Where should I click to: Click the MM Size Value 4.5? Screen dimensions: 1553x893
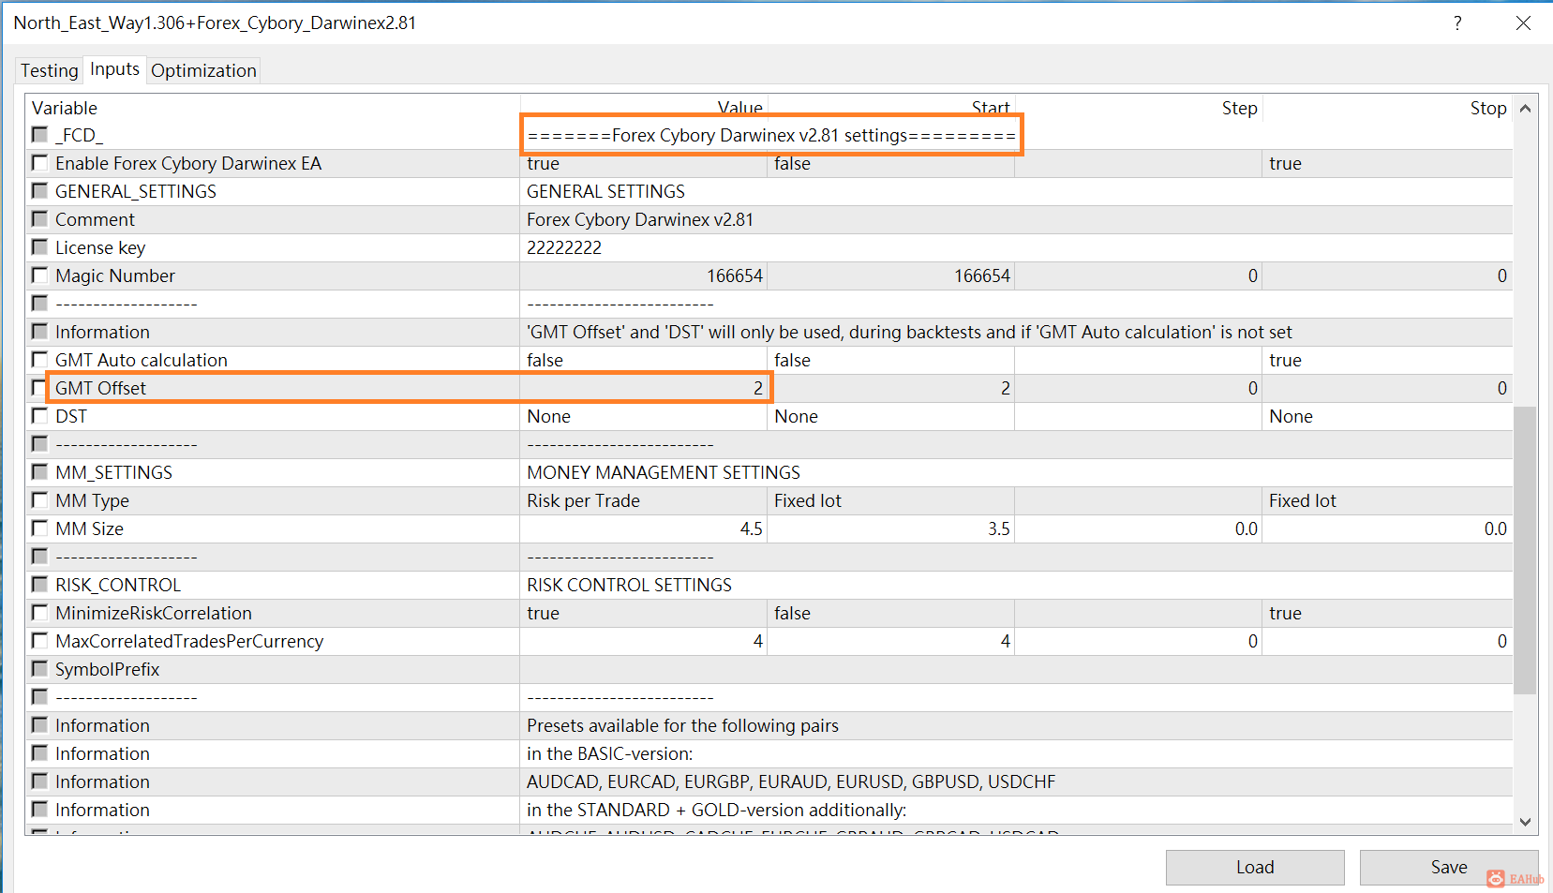644,528
